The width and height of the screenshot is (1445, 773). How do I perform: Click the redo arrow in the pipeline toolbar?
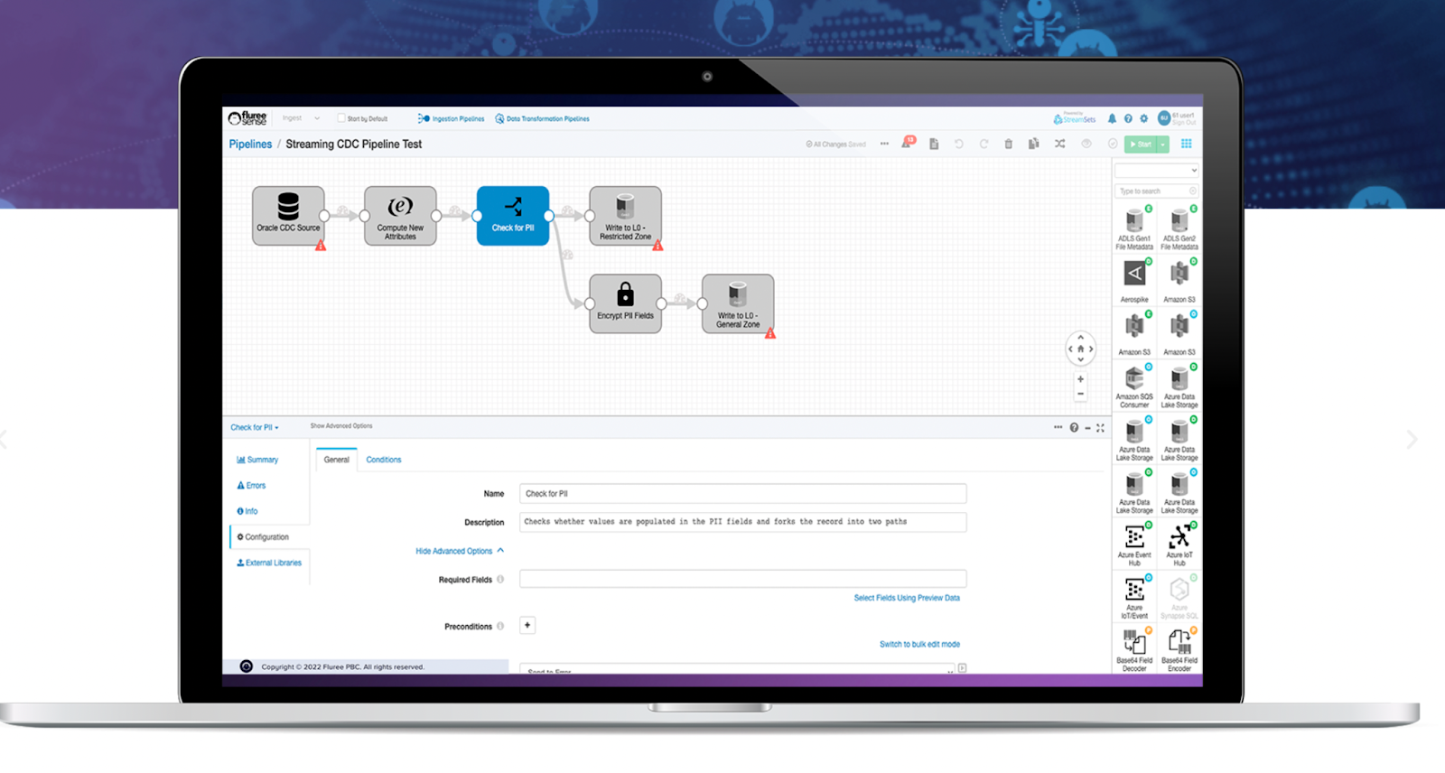(984, 144)
